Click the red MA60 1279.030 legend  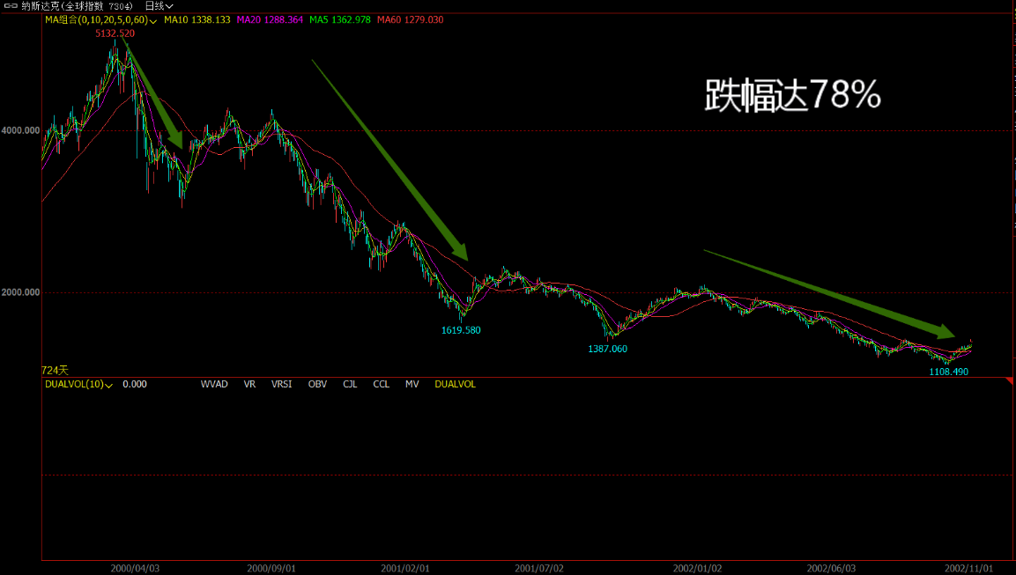[x=410, y=19]
